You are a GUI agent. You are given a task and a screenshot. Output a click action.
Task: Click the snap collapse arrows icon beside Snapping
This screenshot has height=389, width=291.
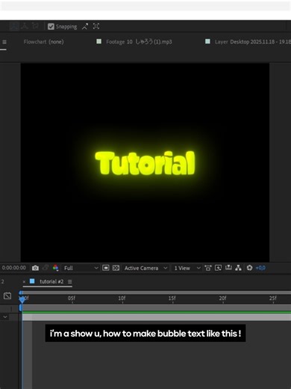tap(85, 26)
